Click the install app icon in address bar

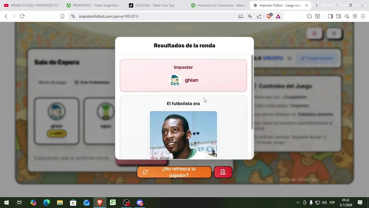pyautogui.click(x=240, y=16)
